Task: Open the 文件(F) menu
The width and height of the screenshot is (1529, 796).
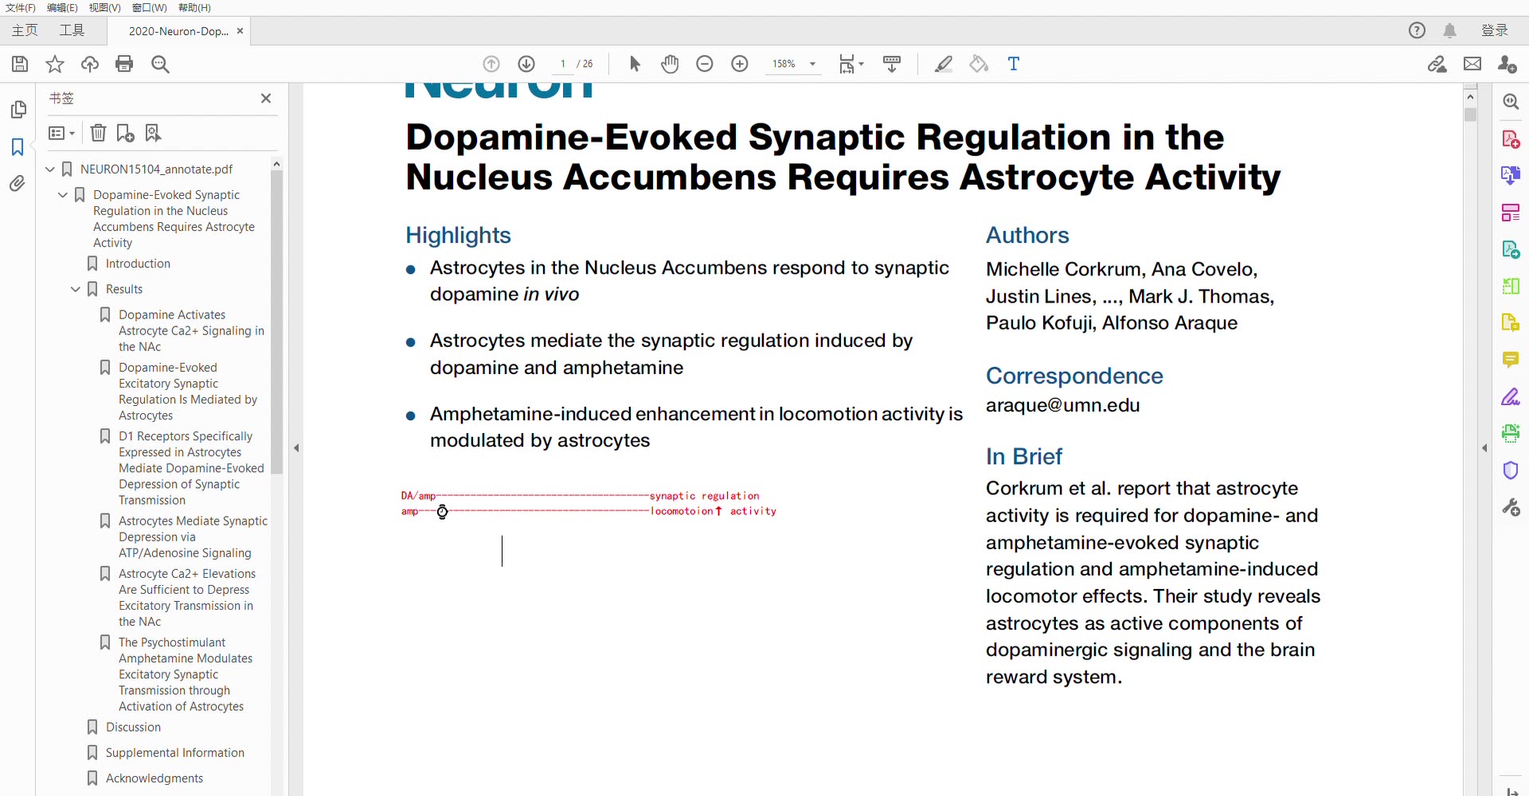Action: point(21,8)
